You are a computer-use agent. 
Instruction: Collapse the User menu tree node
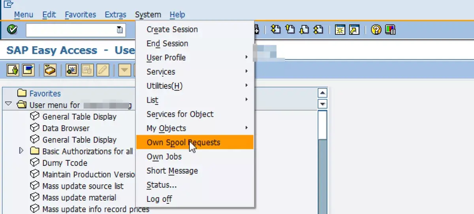8,105
